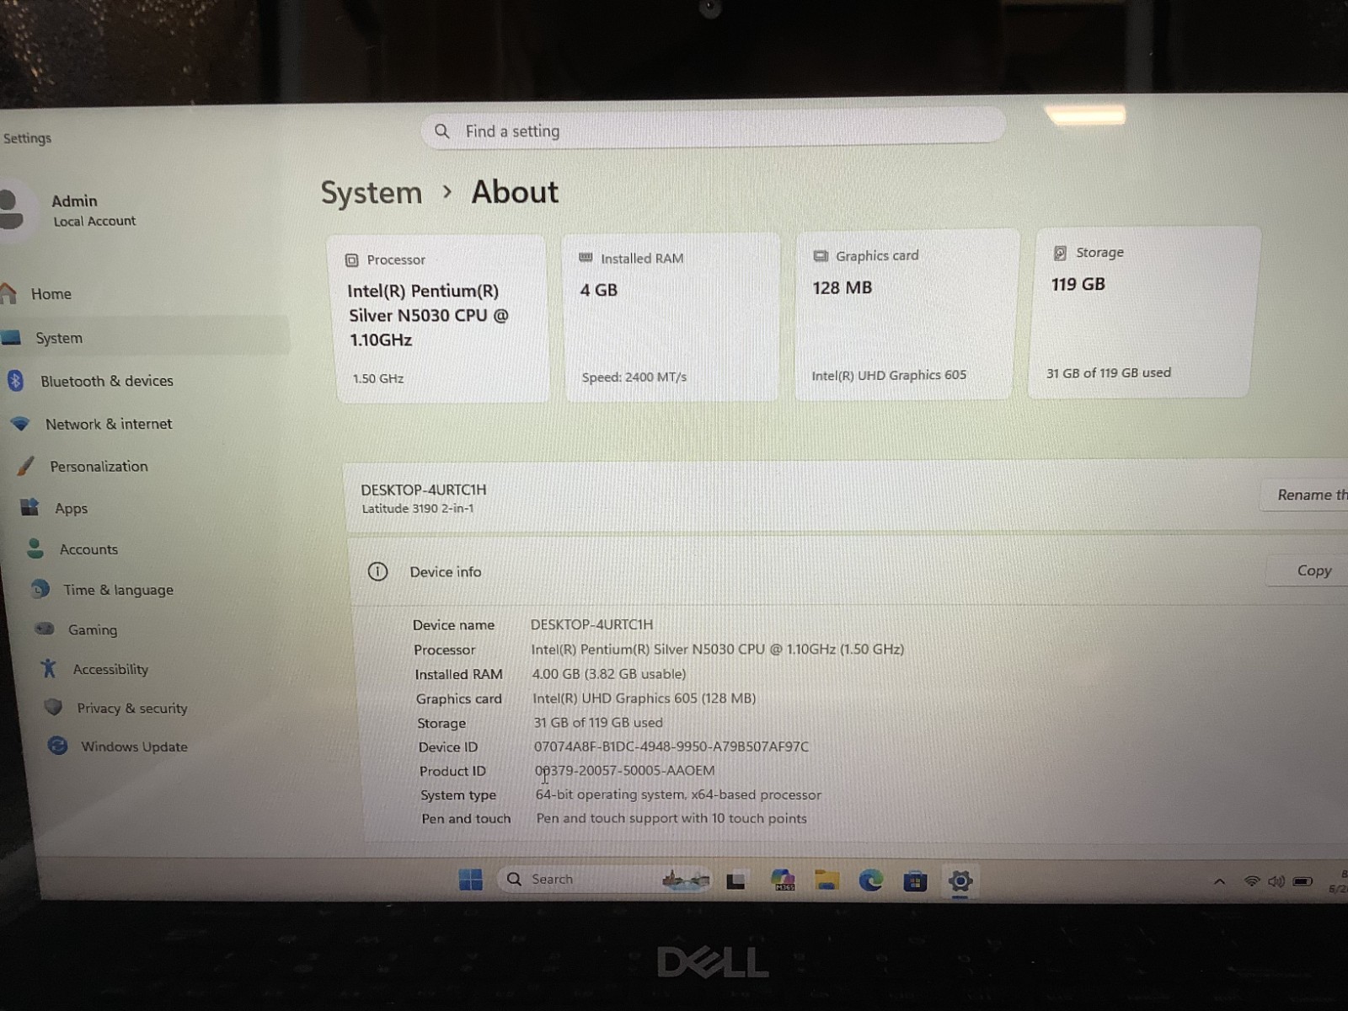Click '64-bit operating system, x64-based processor' text
This screenshot has width=1348, height=1011.
coord(678,794)
